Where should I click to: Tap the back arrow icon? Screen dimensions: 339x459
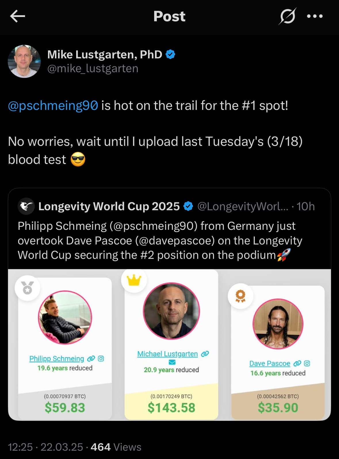tap(18, 16)
